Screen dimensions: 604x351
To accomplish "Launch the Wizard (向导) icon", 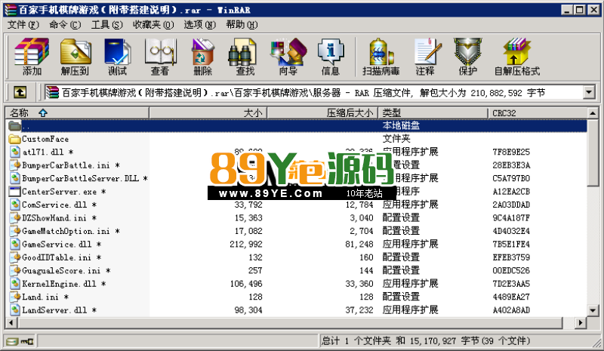I will tap(288, 57).
